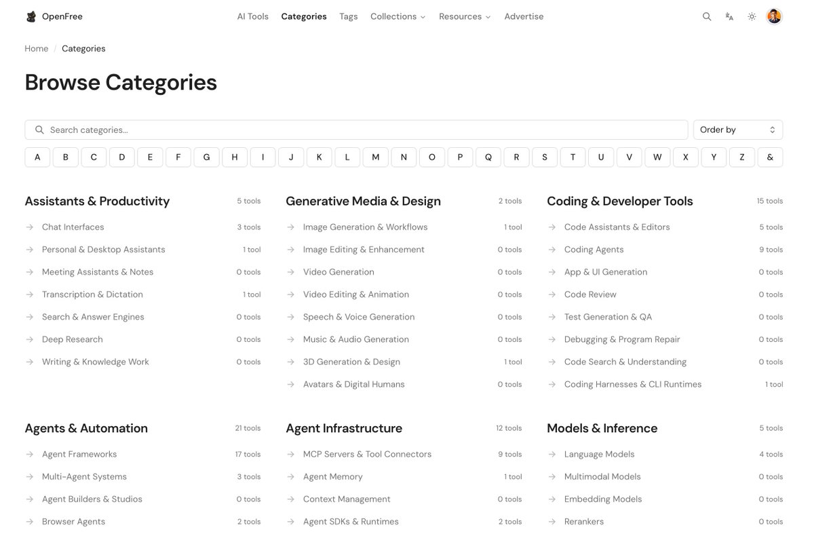Open Generative Media & Design heading
814x536 pixels.
pyautogui.click(x=363, y=202)
